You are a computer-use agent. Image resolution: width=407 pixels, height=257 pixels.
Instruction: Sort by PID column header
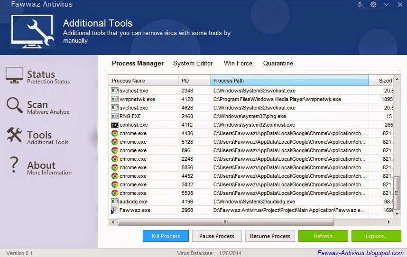coord(194,81)
